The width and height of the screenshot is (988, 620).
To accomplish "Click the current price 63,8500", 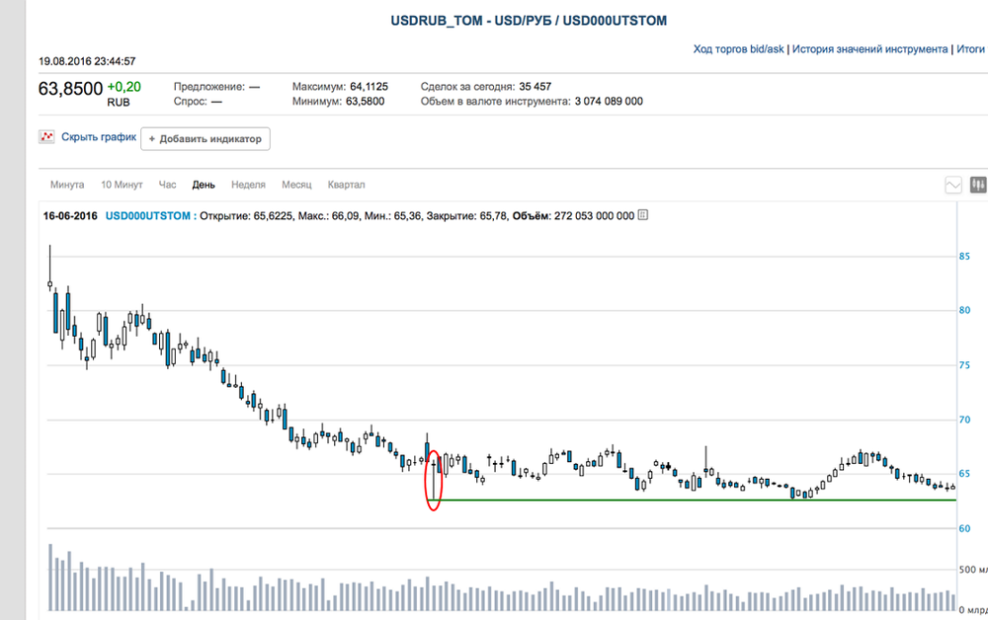I will pyautogui.click(x=70, y=89).
